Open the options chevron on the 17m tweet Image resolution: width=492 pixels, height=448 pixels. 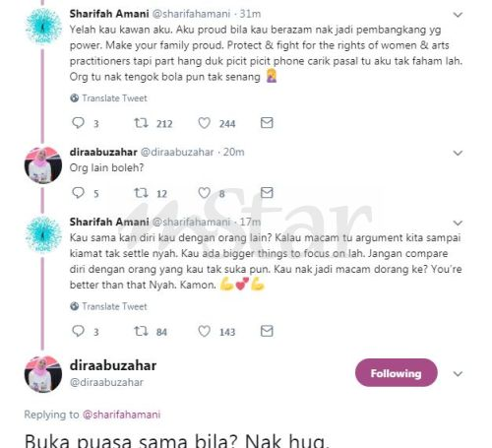458,223
